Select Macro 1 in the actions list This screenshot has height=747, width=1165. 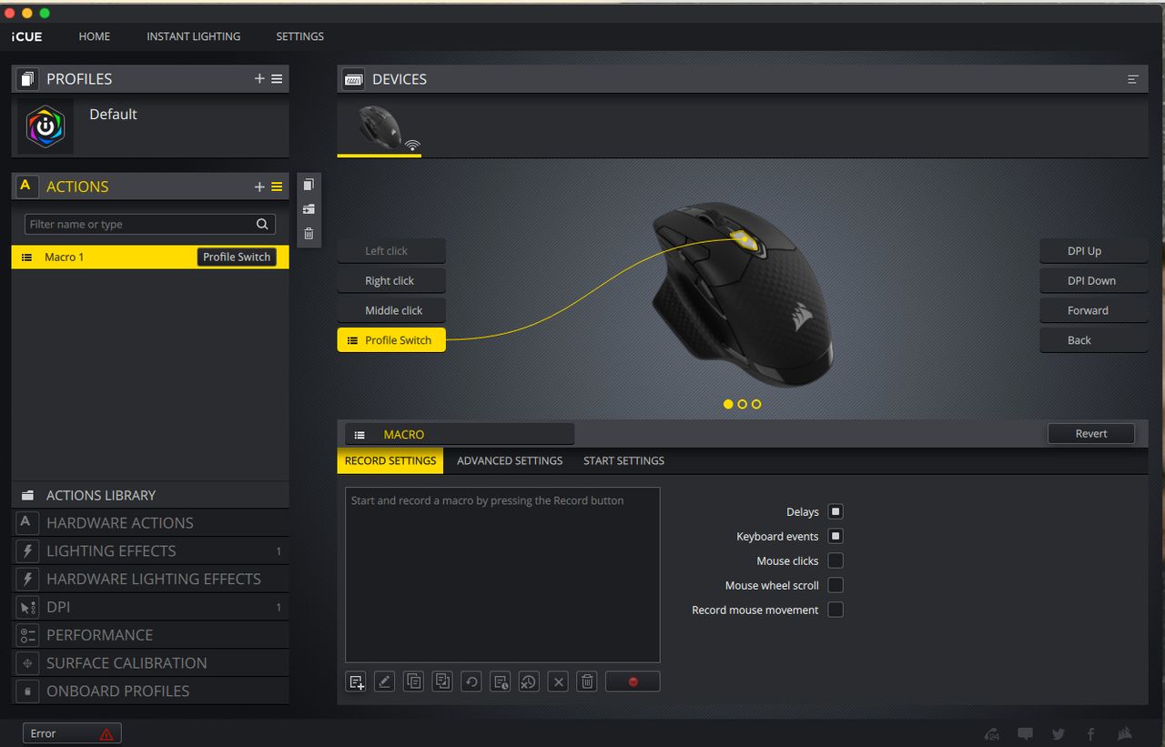pyautogui.click(x=150, y=257)
